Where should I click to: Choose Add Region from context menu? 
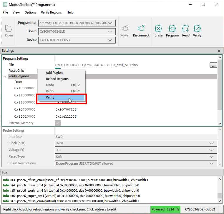54,73
